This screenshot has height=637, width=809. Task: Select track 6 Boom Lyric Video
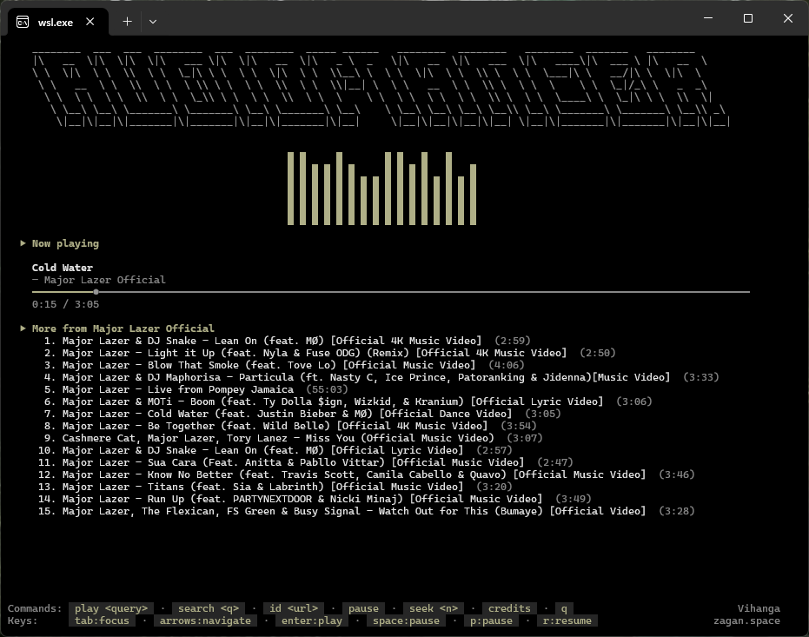pyautogui.click(x=348, y=401)
